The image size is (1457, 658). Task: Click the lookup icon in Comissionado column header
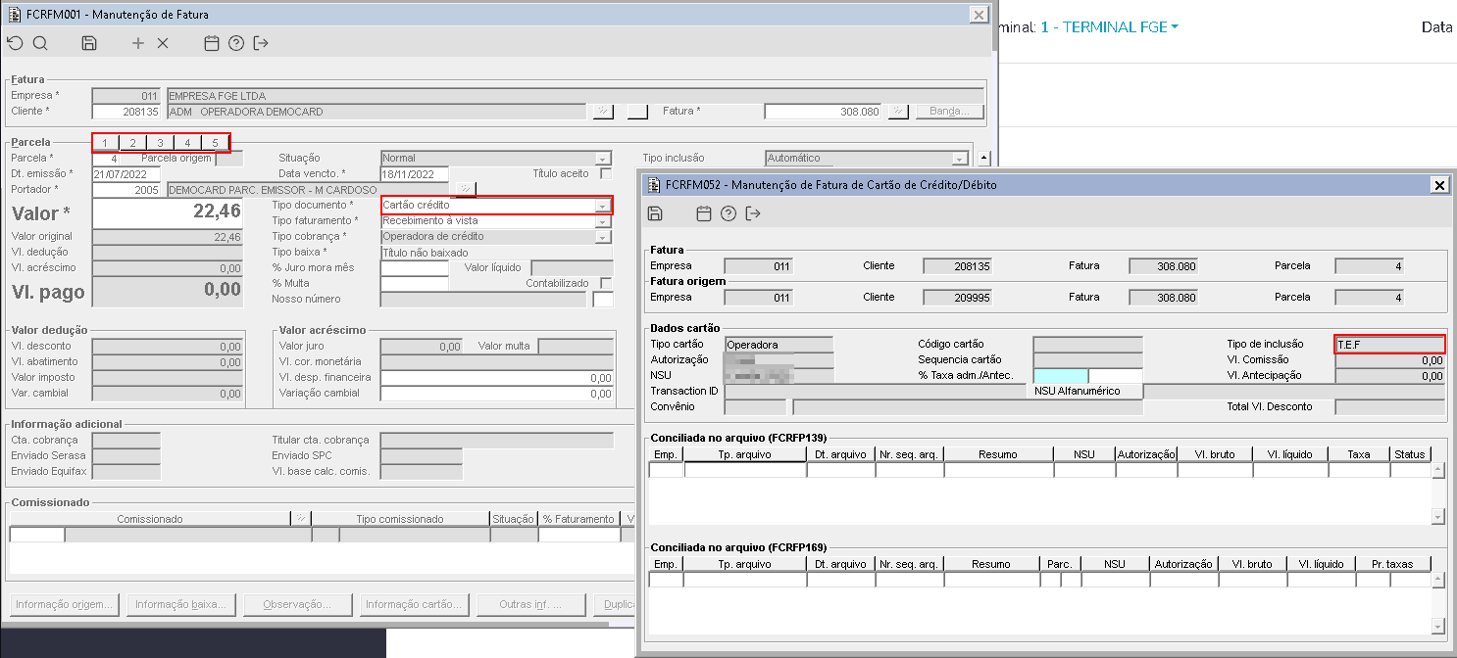(x=302, y=519)
